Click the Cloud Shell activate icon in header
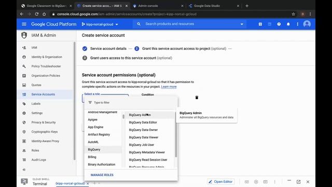The width and height of the screenshot is (332, 187). click(270, 24)
